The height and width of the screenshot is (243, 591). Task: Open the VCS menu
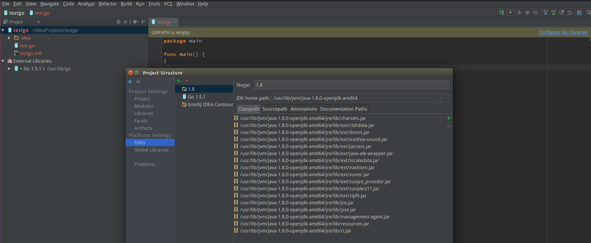tap(168, 4)
